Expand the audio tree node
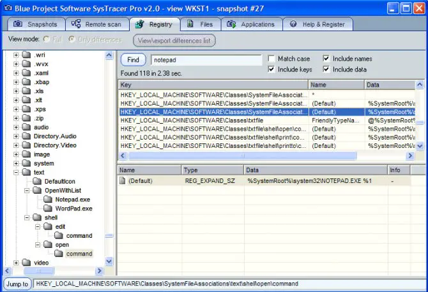Viewport: 428px width, 292px height. pyautogui.click(x=16, y=128)
